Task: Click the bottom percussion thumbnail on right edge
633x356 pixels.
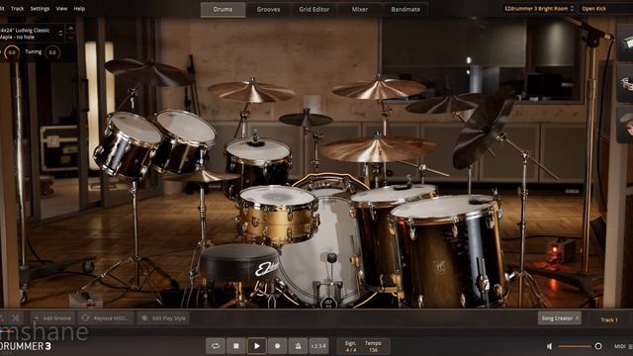Action: pos(625,124)
